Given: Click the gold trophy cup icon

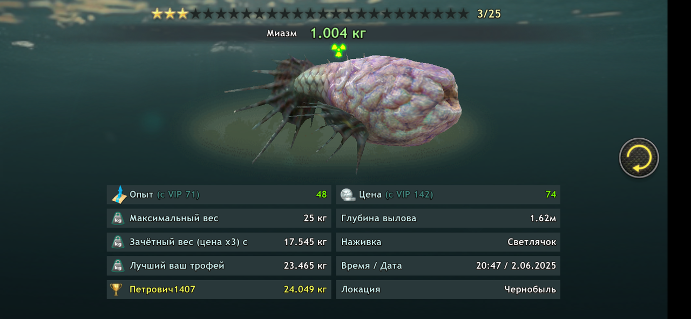Looking at the screenshot, I should pyautogui.click(x=116, y=289).
